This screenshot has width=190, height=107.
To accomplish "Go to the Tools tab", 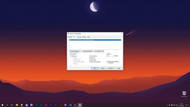I will click(88, 37).
